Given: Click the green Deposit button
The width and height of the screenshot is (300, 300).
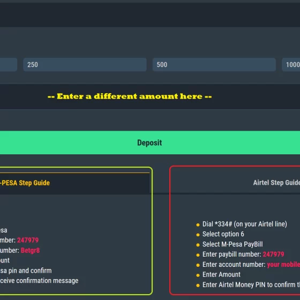Looking at the screenshot, I should pyautogui.click(x=150, y=142).
